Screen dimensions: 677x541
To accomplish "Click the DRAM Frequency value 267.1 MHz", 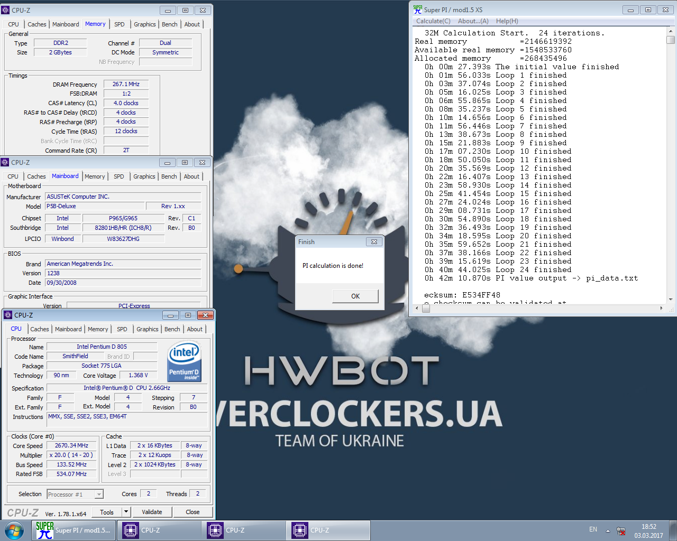I will [126, 84].
